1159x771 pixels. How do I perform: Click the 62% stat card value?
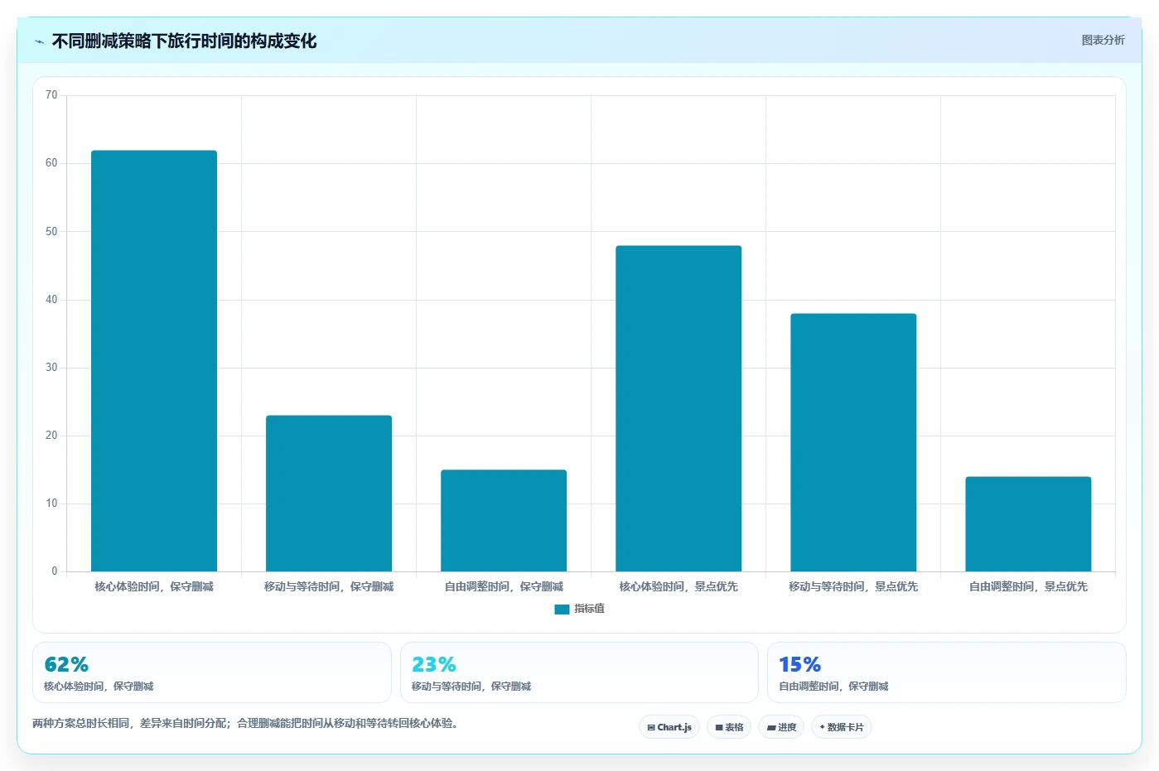[66, 664]
